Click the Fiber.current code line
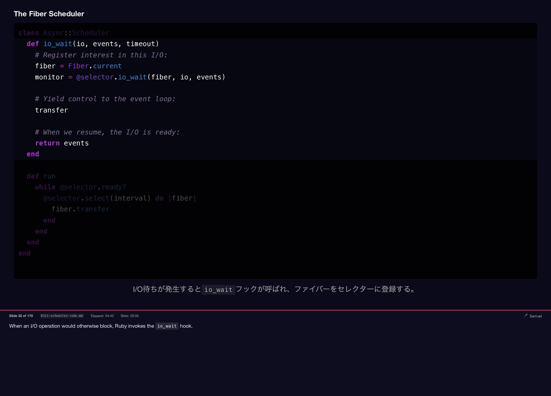The height and width of the screenshot is (396, 551). coord(78,66)
